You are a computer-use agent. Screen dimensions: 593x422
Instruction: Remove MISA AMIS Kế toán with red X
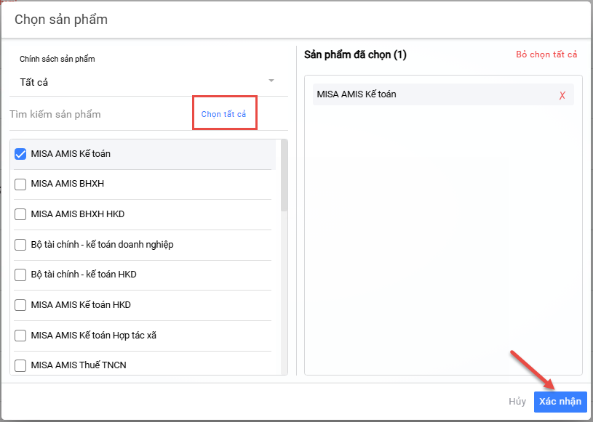[x=562, y=95]
